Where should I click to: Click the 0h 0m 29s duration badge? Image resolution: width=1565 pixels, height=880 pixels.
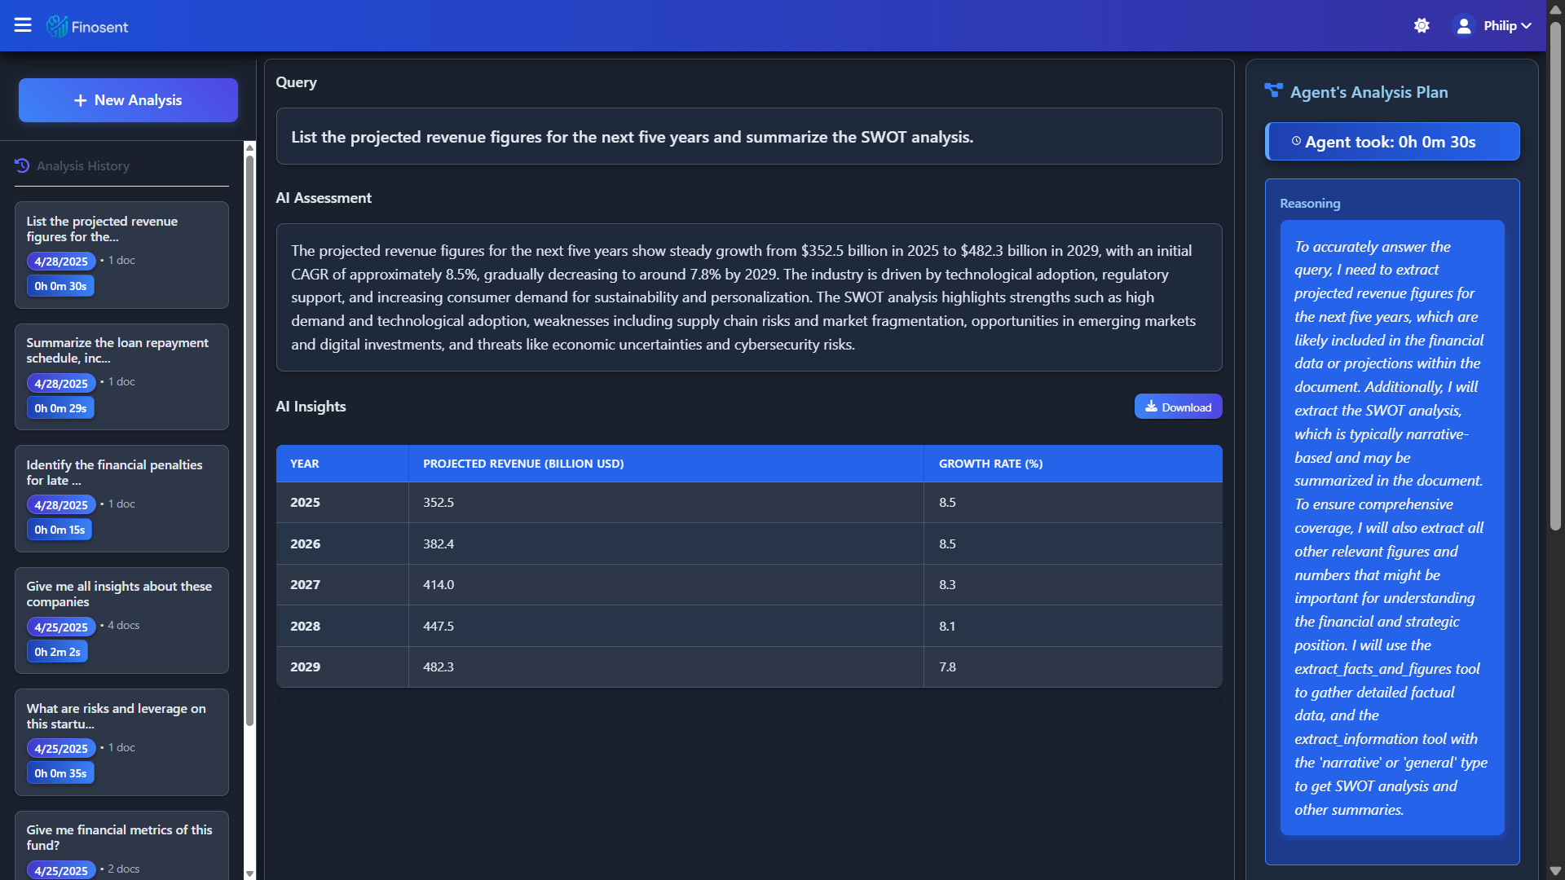pyautogui.click(x=60, y=408)
